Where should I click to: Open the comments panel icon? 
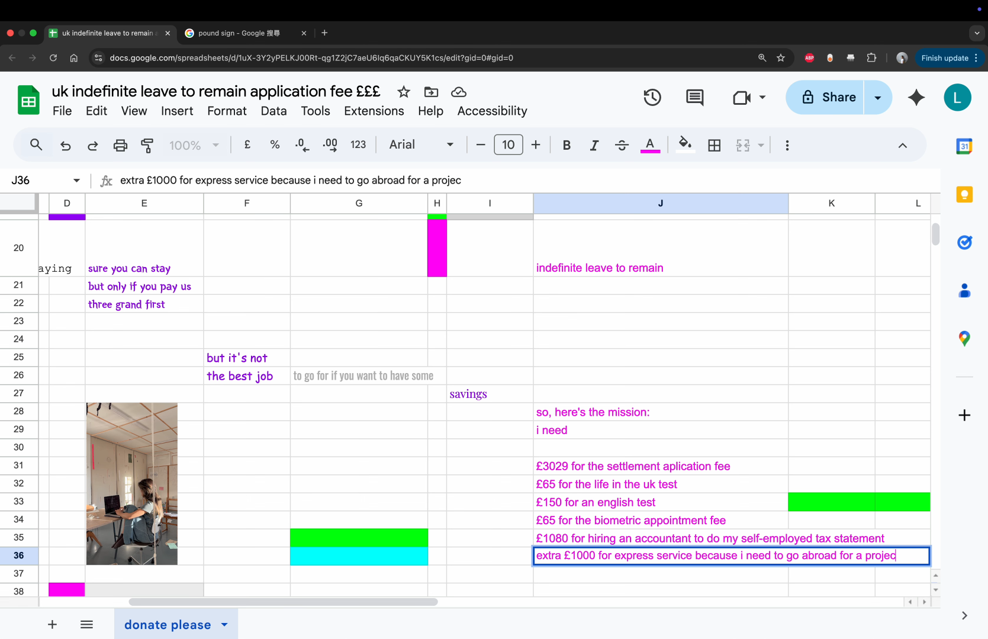tap(694, 98)
